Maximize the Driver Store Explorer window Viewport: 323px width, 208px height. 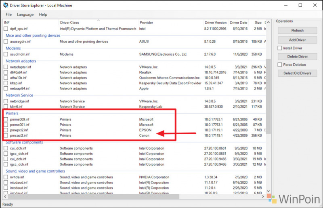[x=300, y=5]
